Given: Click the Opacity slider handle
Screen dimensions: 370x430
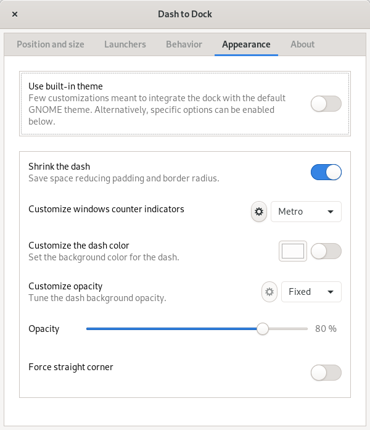Looking at the screenshot, I should pos(263,329).
